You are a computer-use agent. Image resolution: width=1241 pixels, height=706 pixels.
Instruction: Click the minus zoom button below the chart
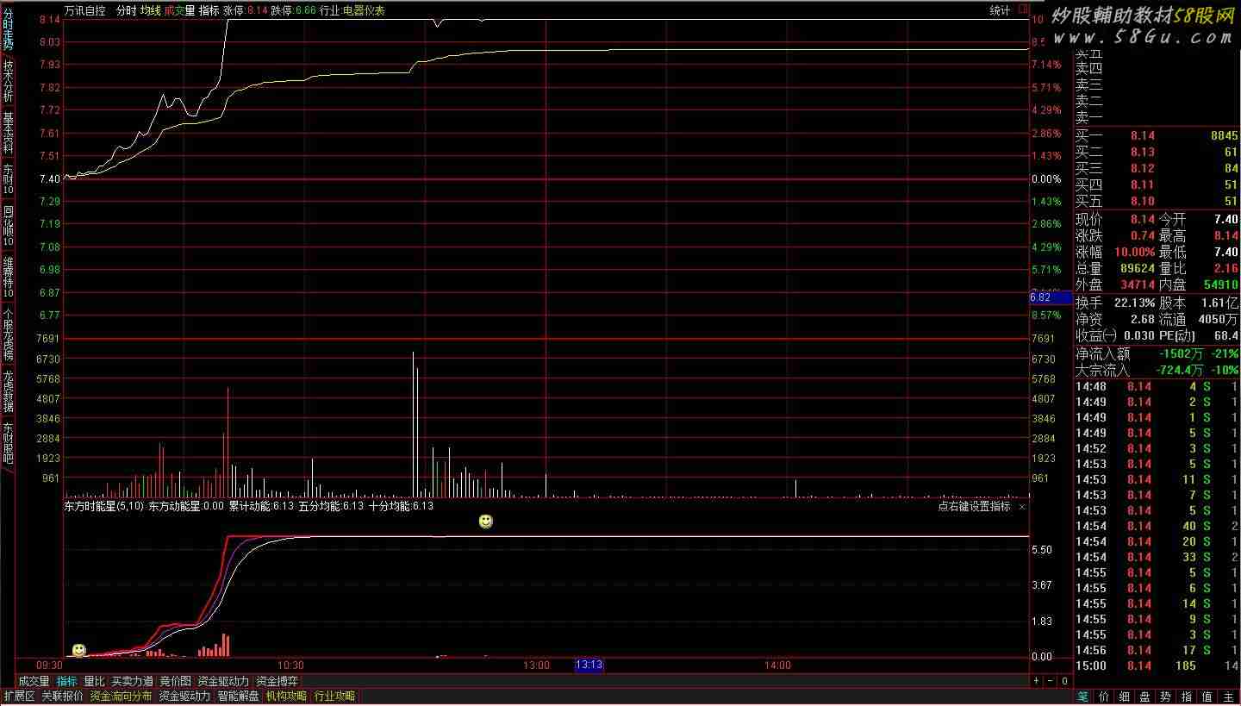pos(1051,681)
